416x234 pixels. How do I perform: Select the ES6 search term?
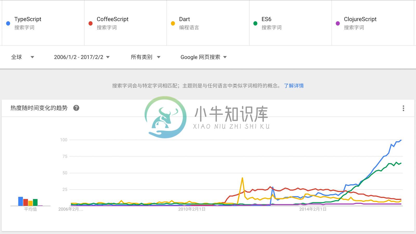pyautogui.click(x=290, y=23)
